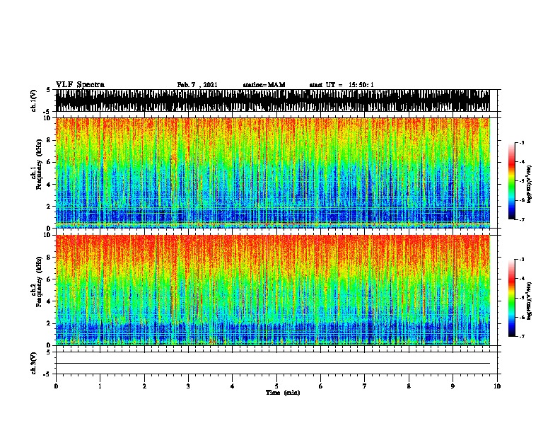Click tick label "10" on the Time axis
560x433 pixels.
tap(497, 386)
